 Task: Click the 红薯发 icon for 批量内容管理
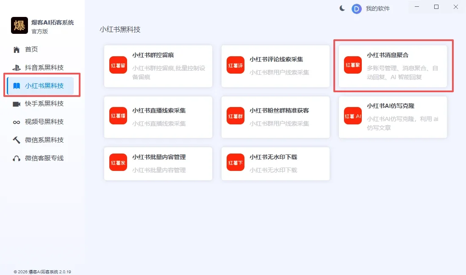(118, 162)
